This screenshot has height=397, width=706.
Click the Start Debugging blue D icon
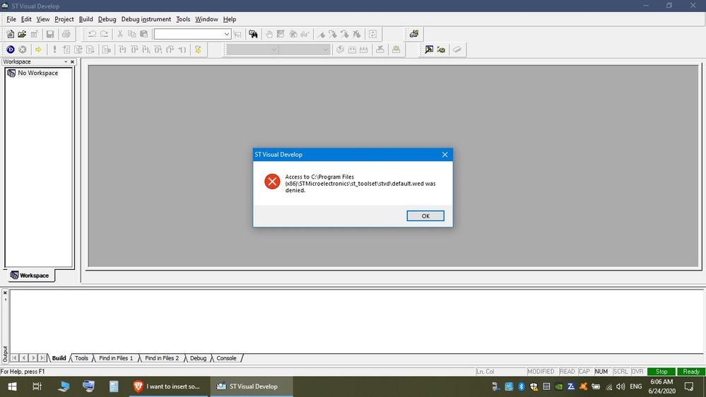pyautogui.click(x=11, y=49)
